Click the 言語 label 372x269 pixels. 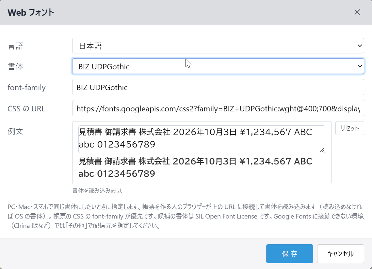coord(15,46)
